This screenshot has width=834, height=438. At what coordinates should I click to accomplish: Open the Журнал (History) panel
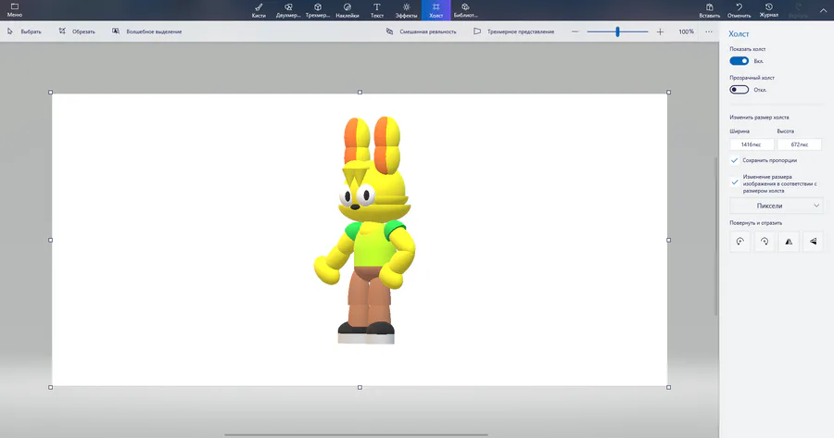coord(768,10)
